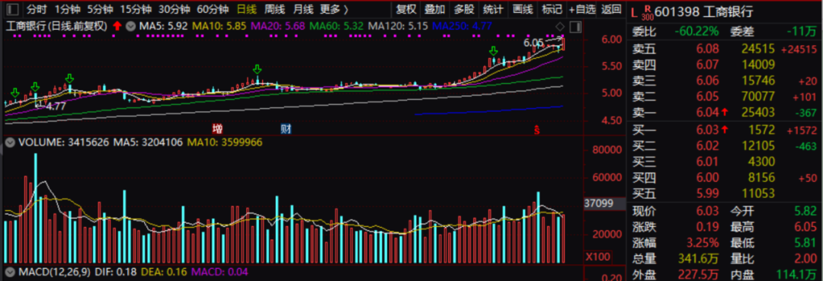Open the 画线 drawing tools
Screen dimensions: 823x281
coord(523,9)
